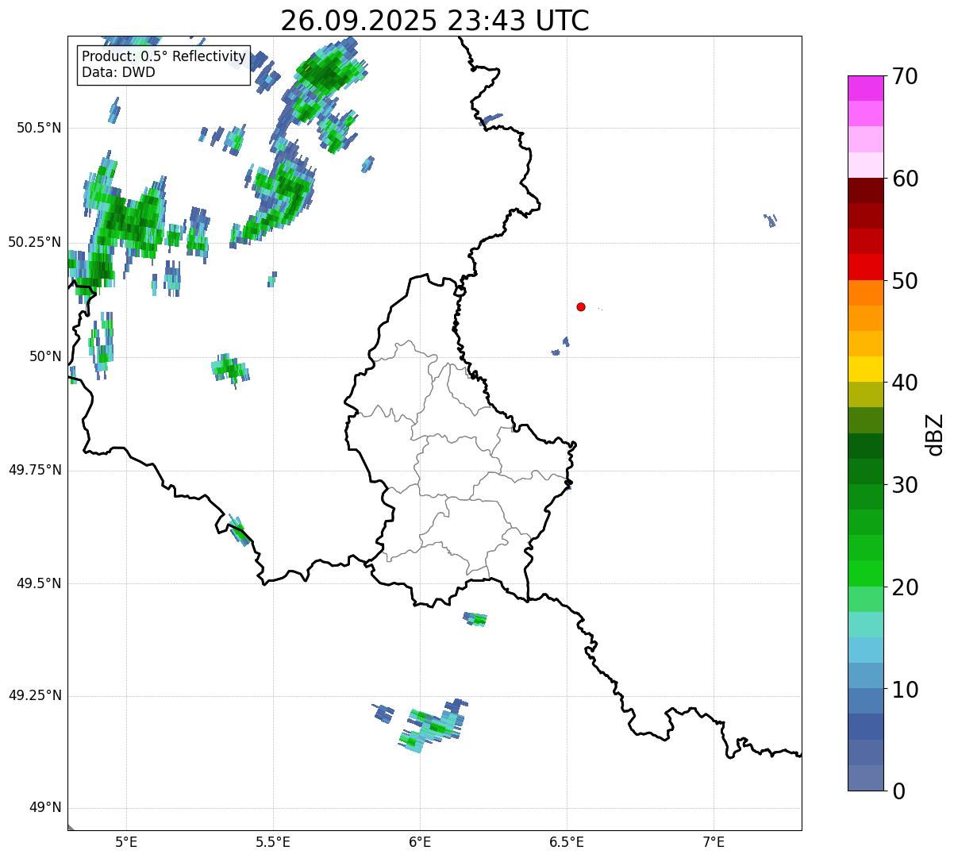
Task: Click the 6°E longitude label
Action: pos(420,841)
